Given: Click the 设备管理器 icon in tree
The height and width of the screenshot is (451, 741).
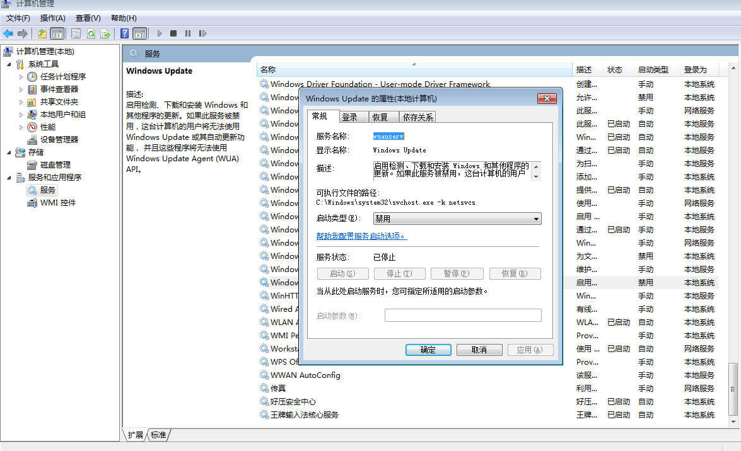Looking at the screenshot, I should coord(32,140).
